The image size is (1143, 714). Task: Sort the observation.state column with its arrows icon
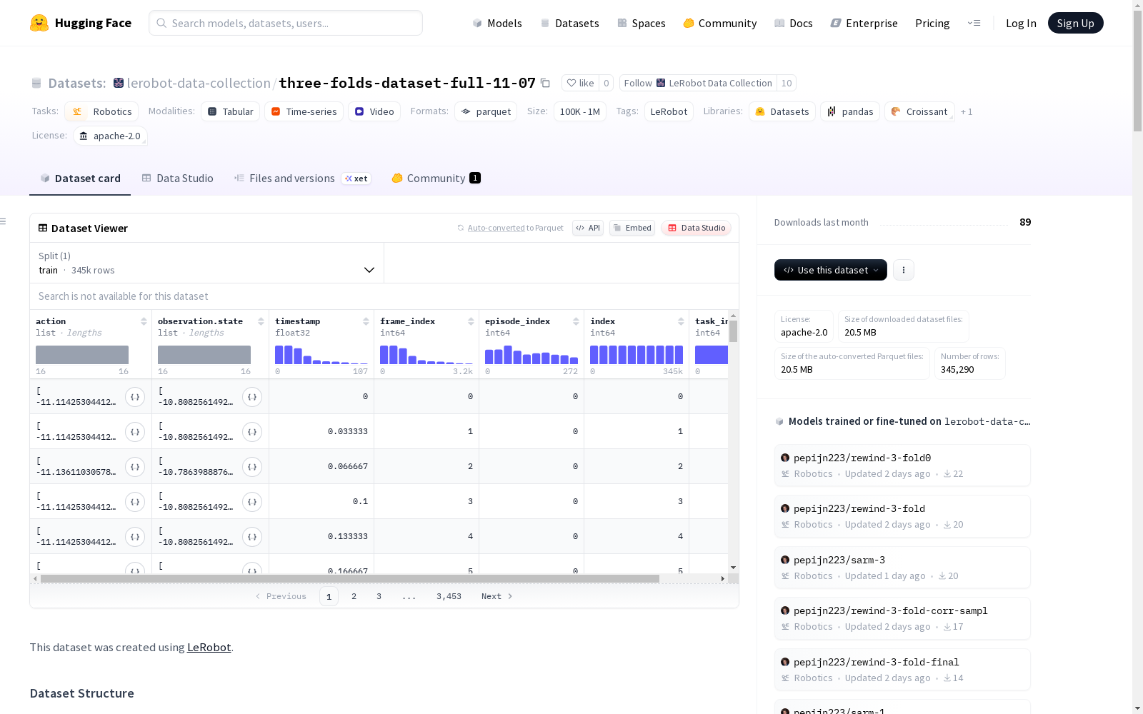(261, 321)
